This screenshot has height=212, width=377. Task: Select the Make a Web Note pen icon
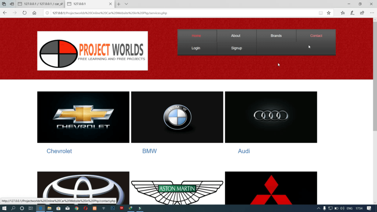click(x=352, y=13)
